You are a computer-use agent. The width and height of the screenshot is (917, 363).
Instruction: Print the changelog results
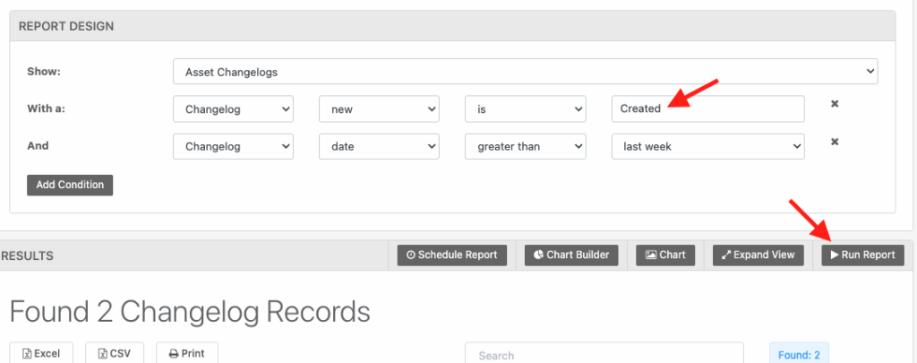pos(187,353)
